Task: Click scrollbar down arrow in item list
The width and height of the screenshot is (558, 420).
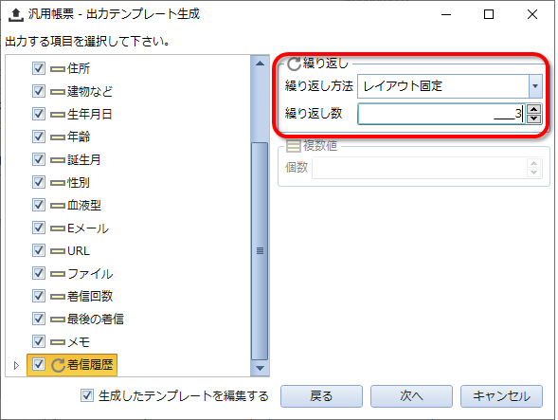Action: point(261,368)
